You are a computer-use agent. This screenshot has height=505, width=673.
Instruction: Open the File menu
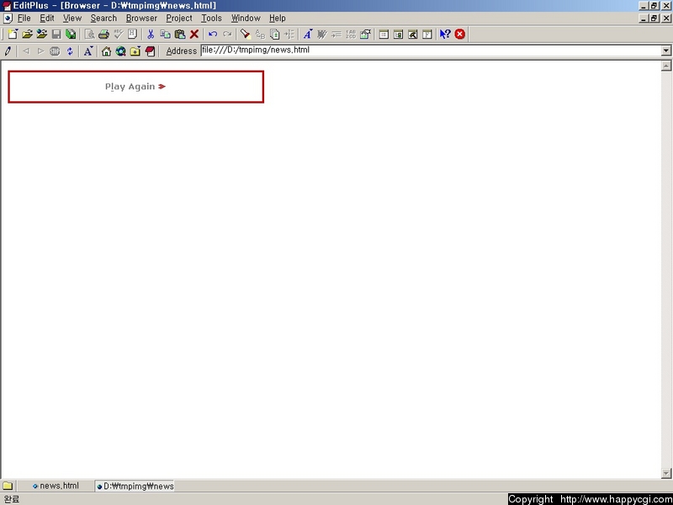click(24, 18)
